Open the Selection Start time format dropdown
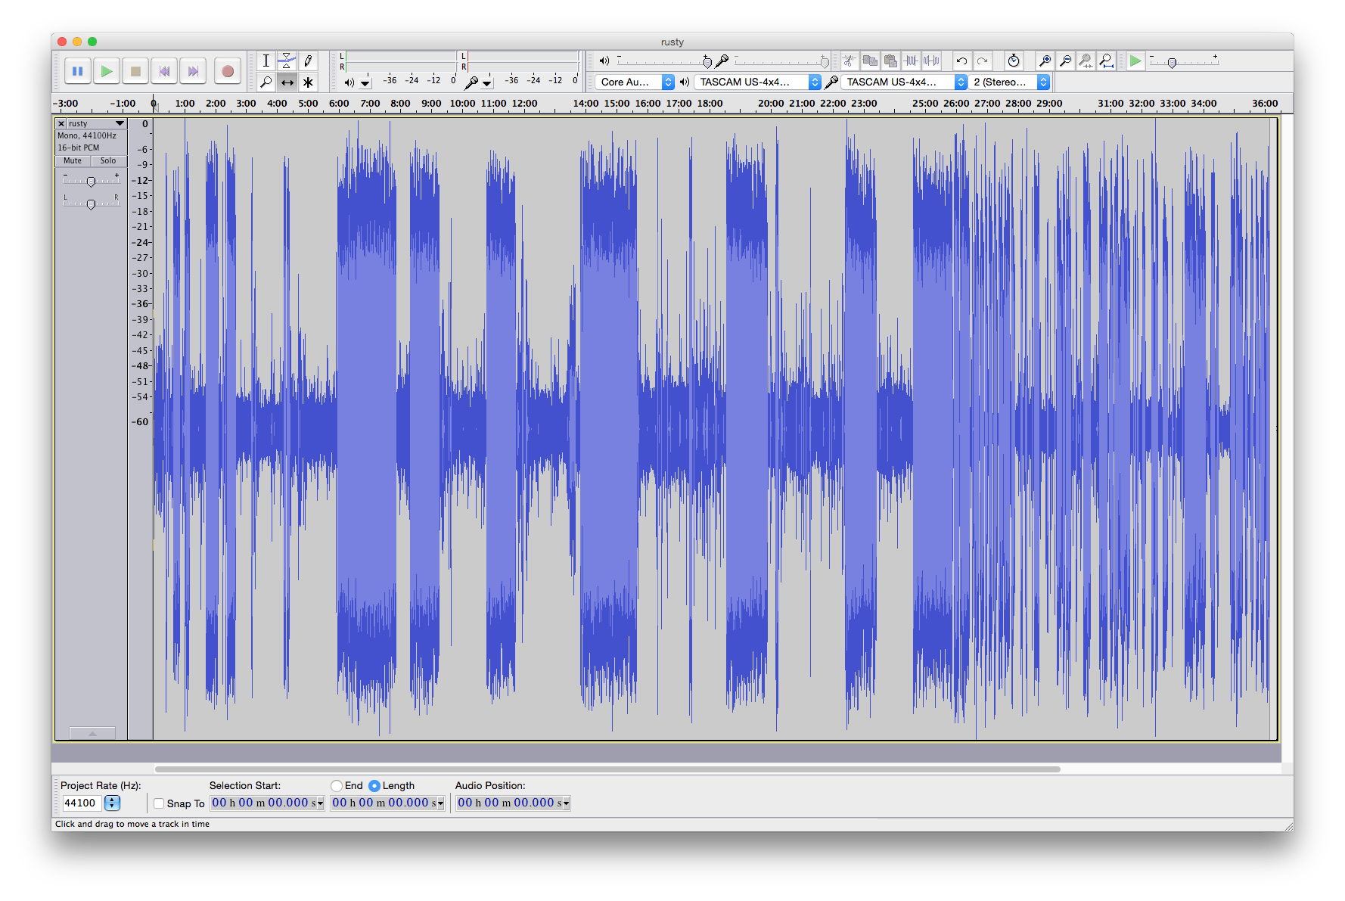1345x901 pixels. click(320, 803)
